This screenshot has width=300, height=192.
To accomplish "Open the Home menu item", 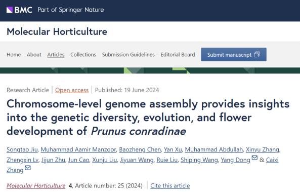I will 14,55.
